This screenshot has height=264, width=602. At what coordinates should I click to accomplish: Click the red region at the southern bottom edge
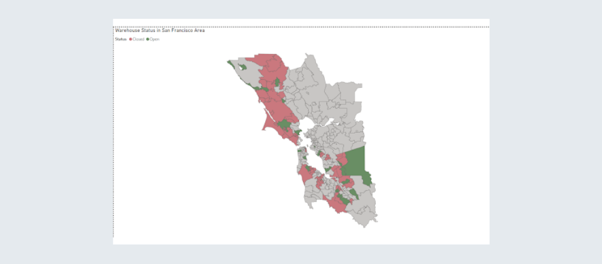click(x=339, y=205)
